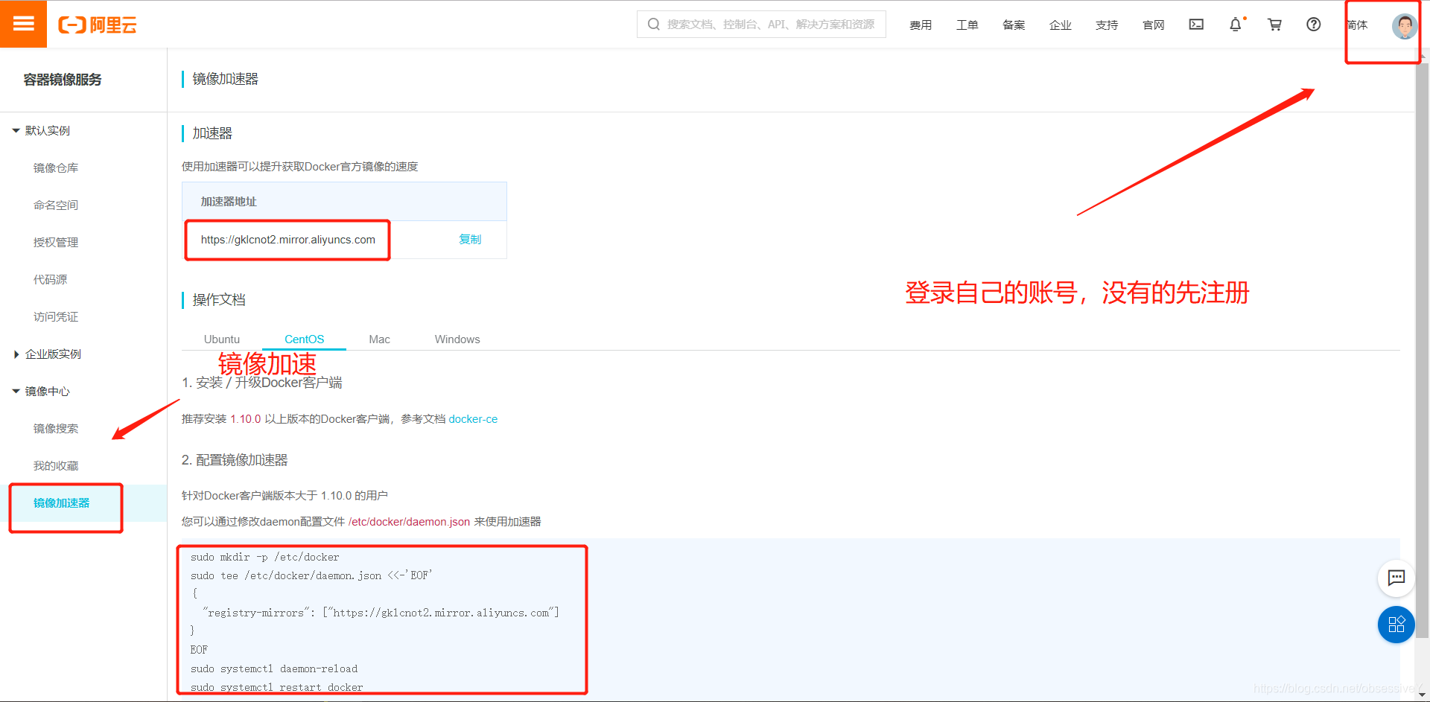Open the blue quick-access grid button
The height and width of the screenshot is (702, 1430).
(x=1396, y=625)
